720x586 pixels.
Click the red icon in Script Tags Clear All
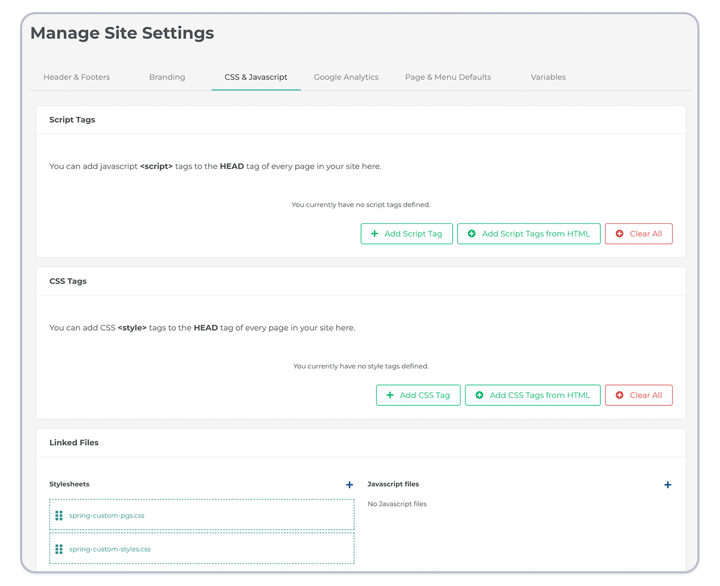point(620,234)
